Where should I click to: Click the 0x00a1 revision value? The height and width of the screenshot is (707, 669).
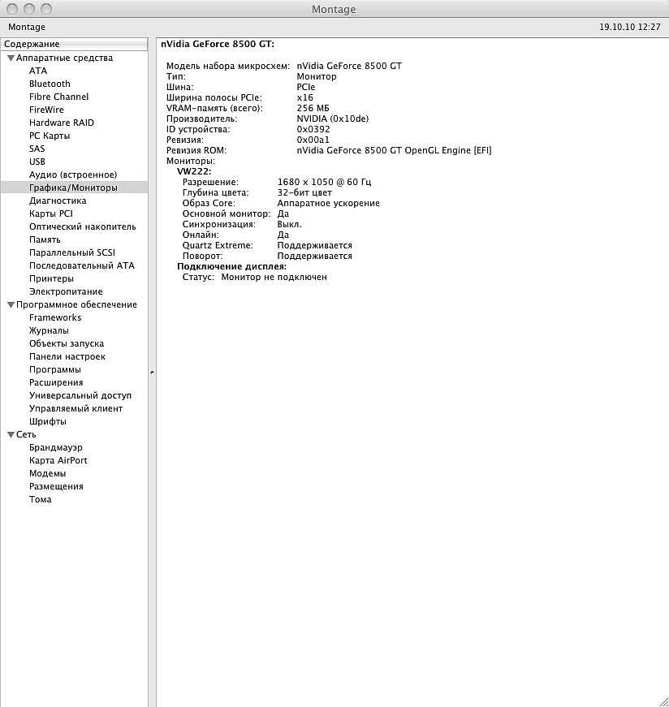(x=313, y=140)
